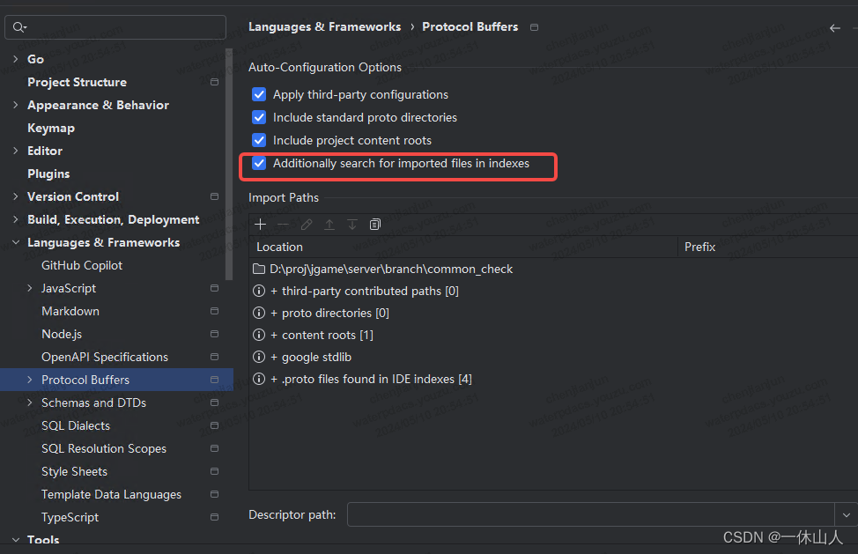
Task: Click the Copy icon in Import Paths toolbar
Action: (374, 225)
